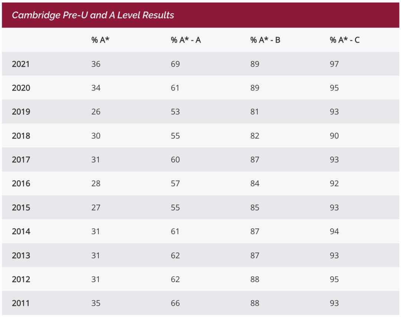
Task: Select the 2011 row label
Action: 21,303
